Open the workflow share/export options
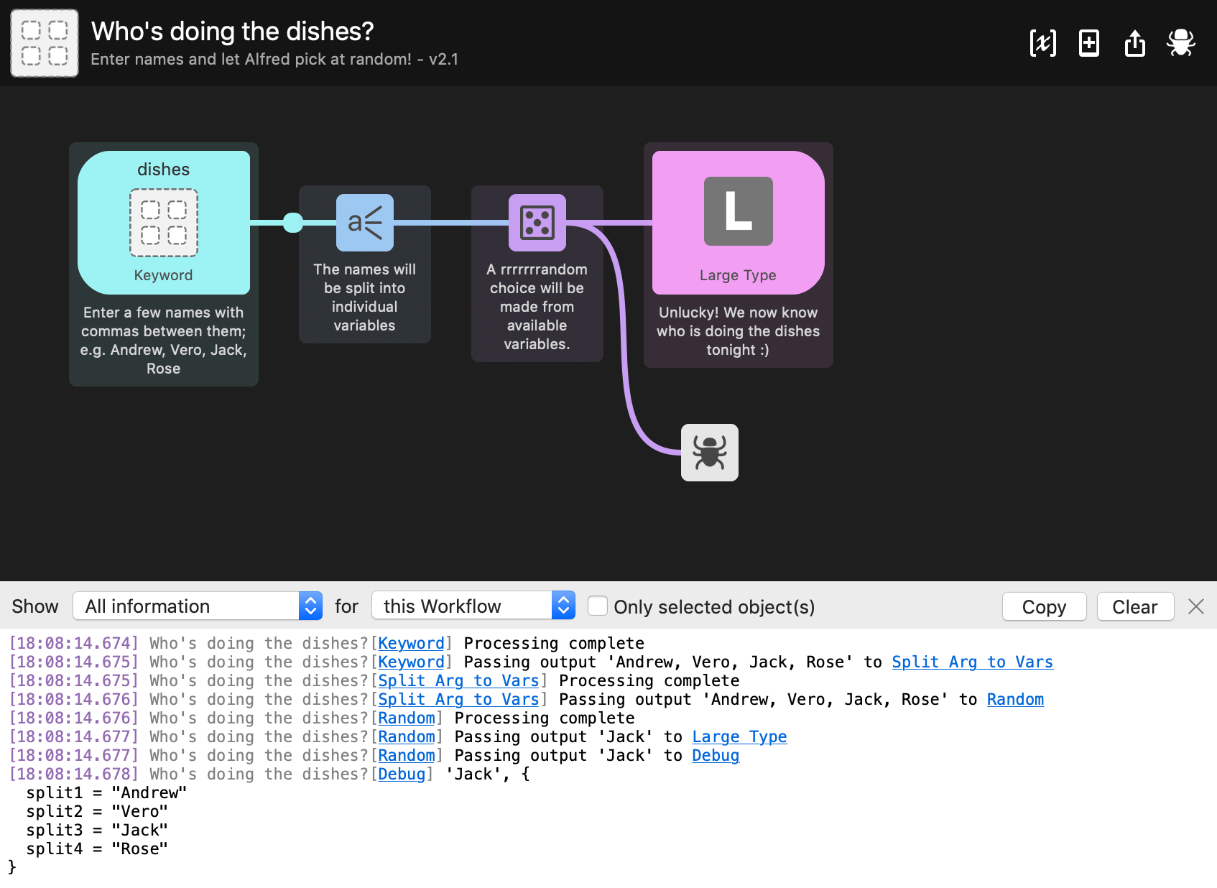Screen dimensions: 1217x888 1134,43
